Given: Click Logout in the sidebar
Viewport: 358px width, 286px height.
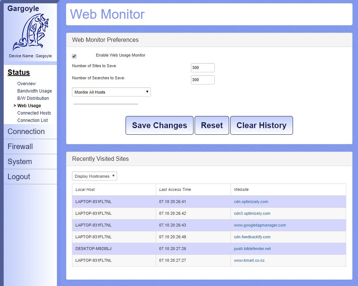Looking at the screenshot, I should tap(19, 177).
